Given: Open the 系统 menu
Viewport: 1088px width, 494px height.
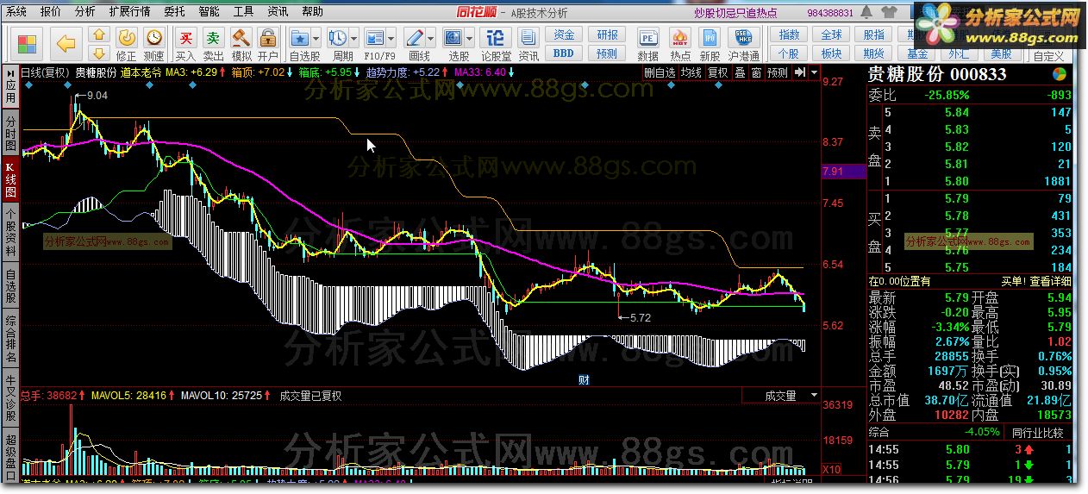Looking at the screenshot, I should pos(16,12).
